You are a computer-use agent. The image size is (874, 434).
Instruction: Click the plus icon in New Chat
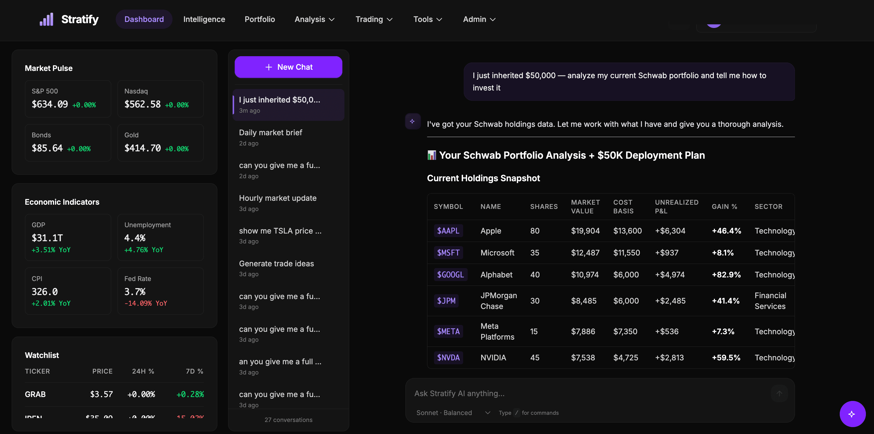[268, 67]
